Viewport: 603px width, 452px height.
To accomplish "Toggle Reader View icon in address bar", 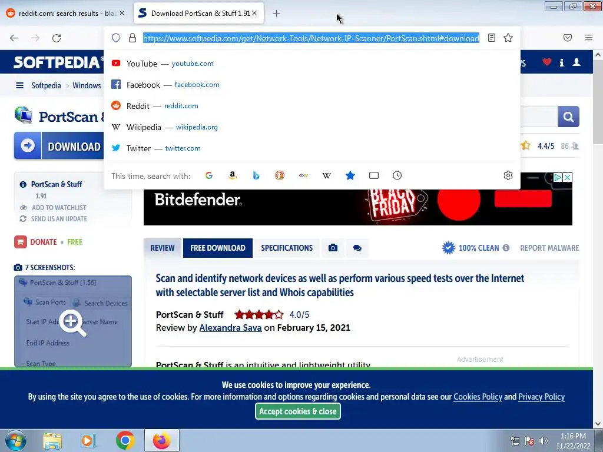I will 492,38.
